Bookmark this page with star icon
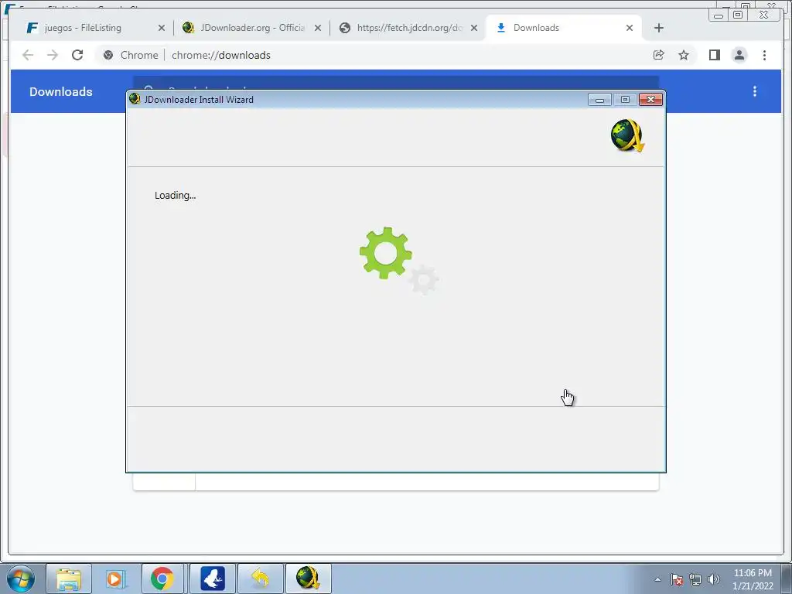The height and width of the screenshot is (594, 792). (x=684, y=55)
